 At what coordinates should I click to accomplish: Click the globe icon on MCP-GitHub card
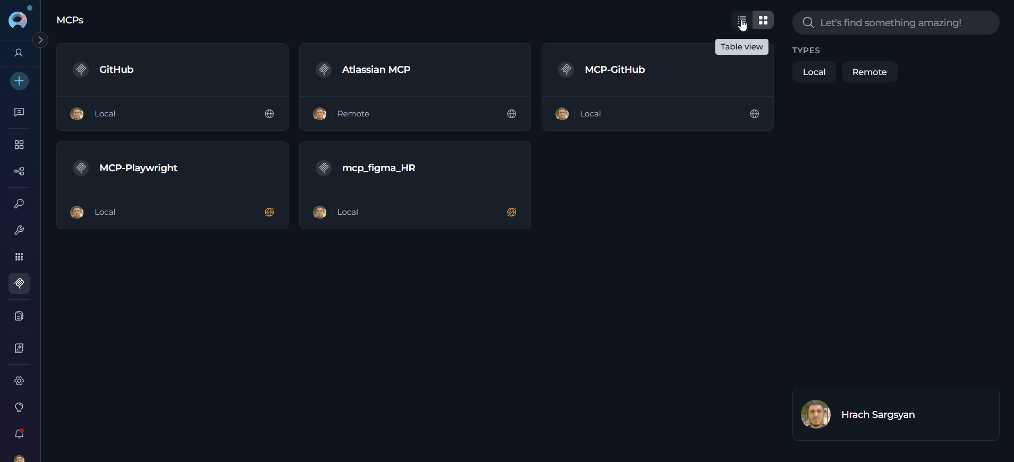(x=755, y=114)
